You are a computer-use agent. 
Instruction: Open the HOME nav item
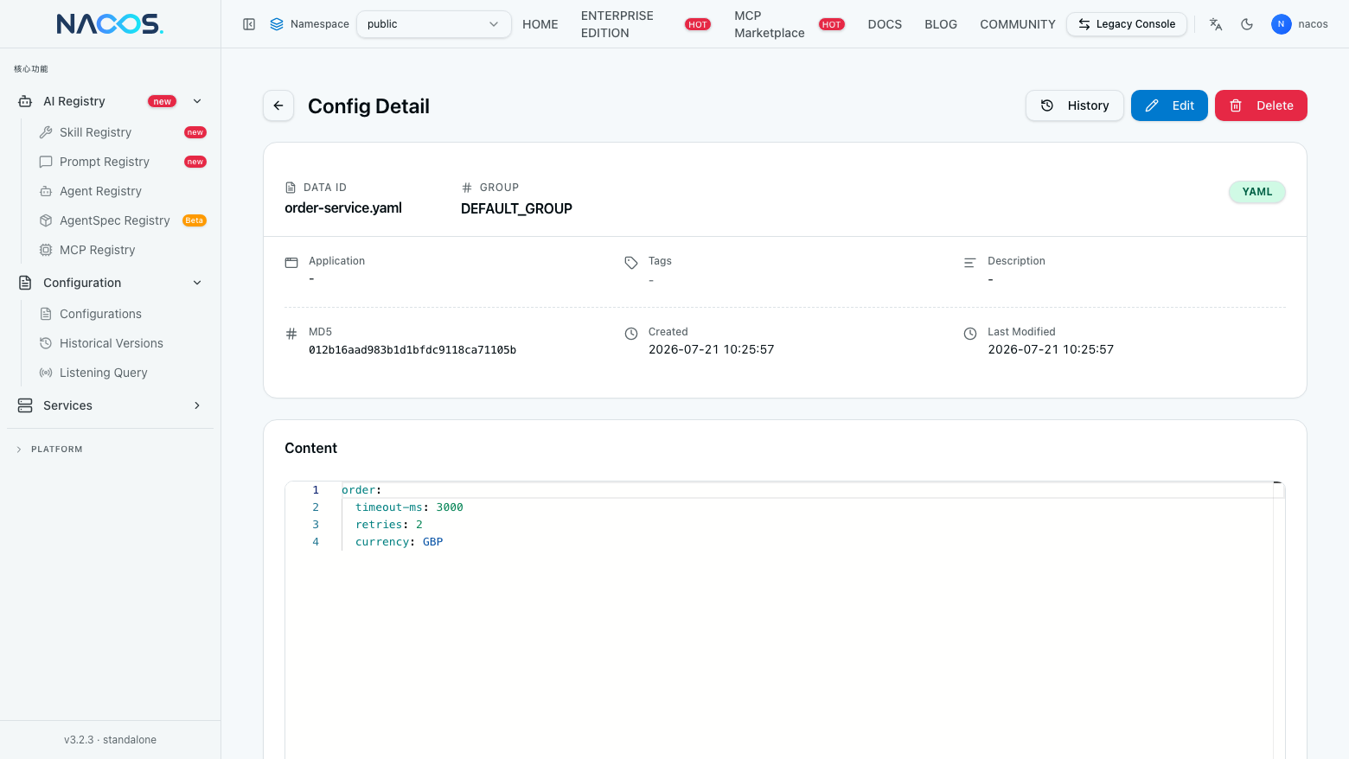click(540, 24)
